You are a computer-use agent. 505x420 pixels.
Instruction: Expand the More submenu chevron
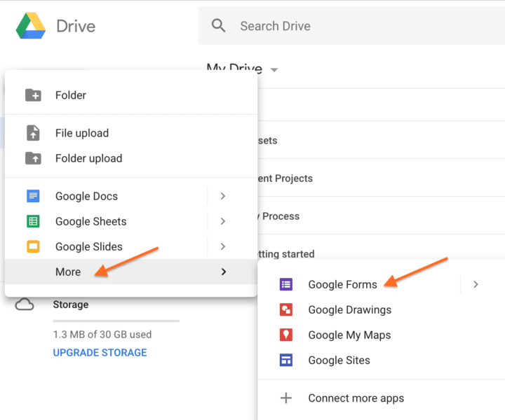pyautogui.click(x=224, y=272)
